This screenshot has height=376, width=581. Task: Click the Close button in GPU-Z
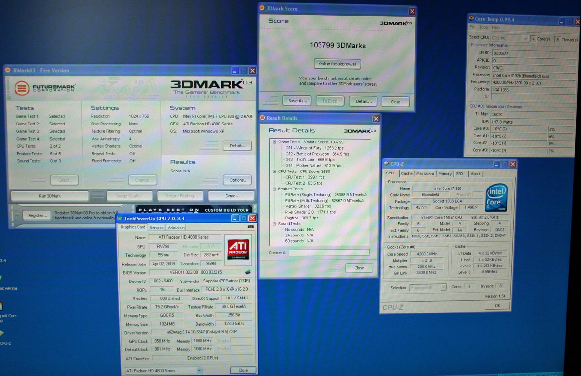[x=243, y=370]
